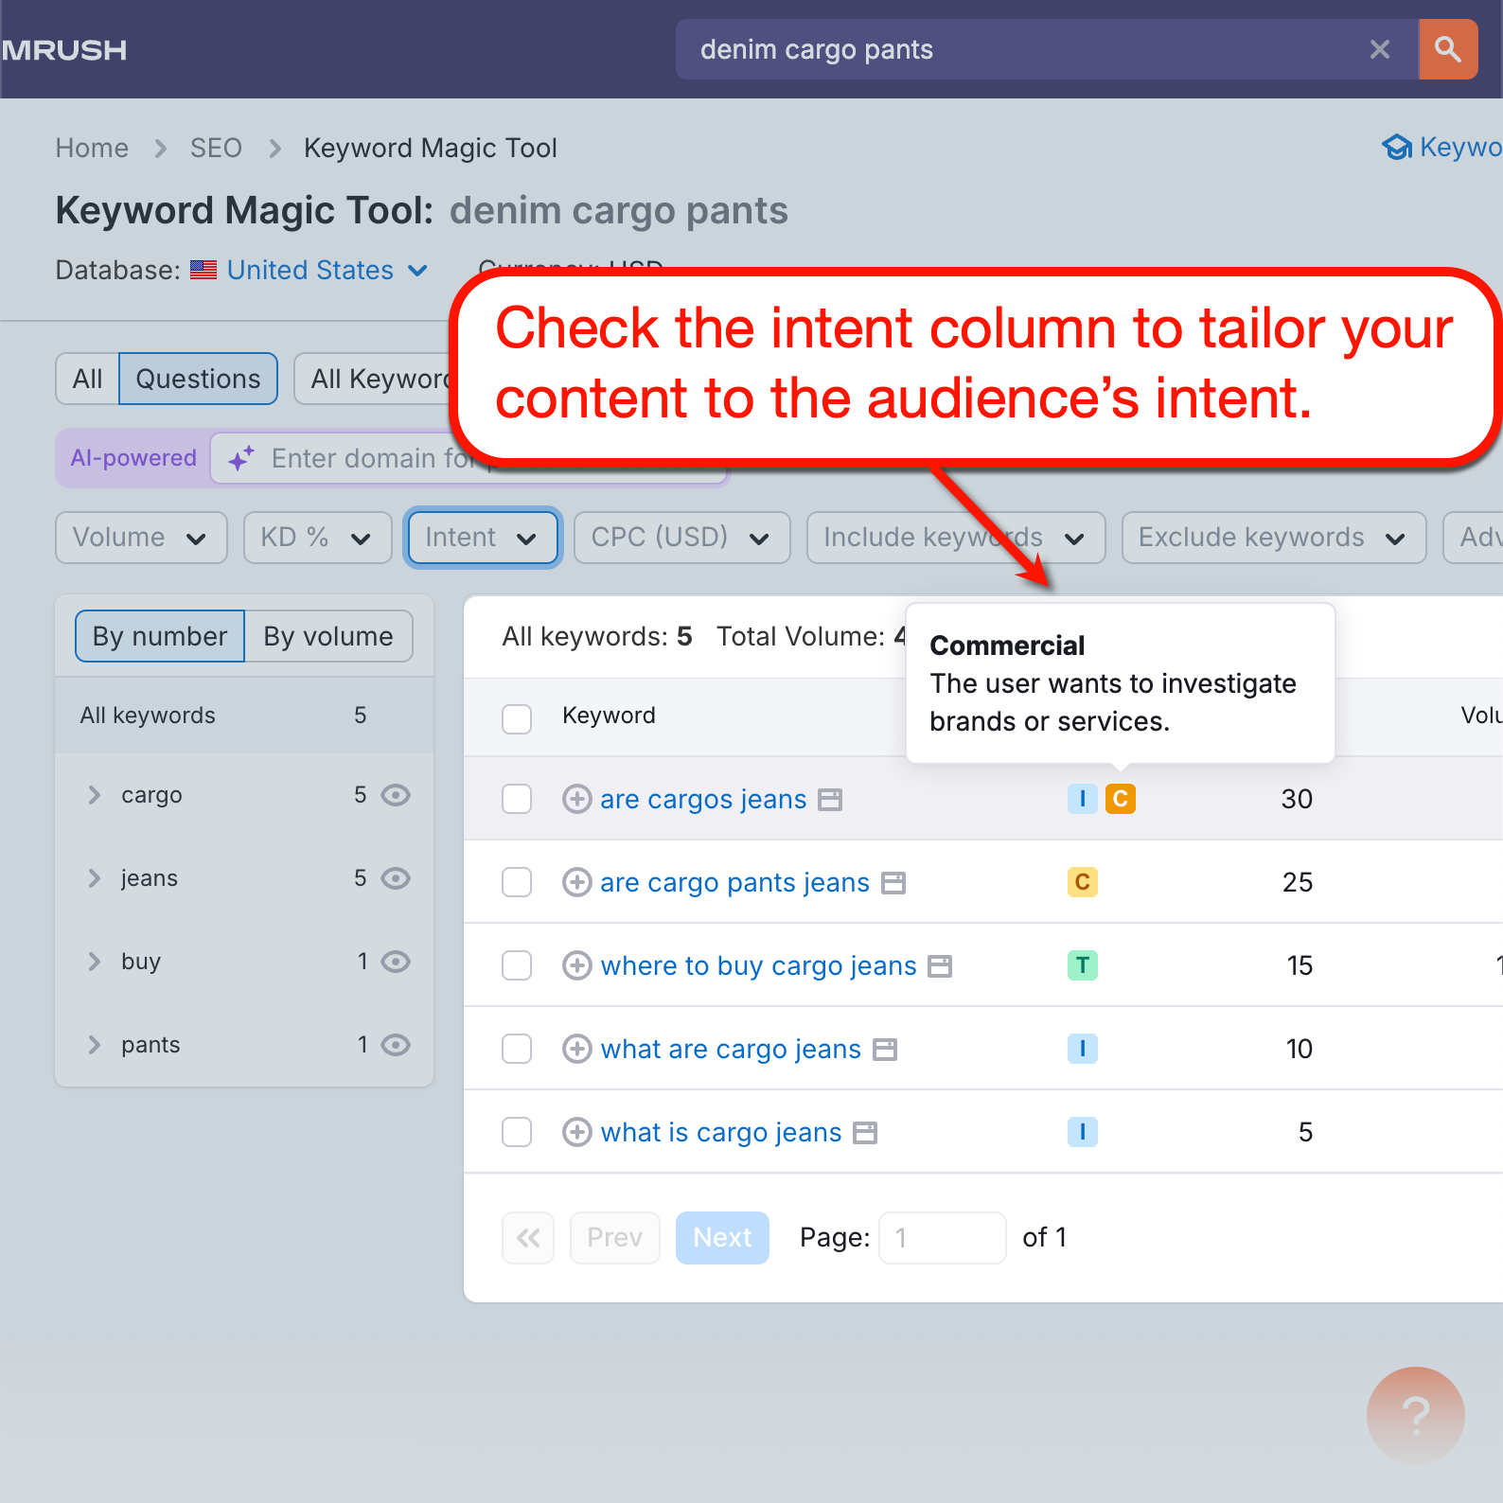Add 'what is cargo jeans' with plus icon
The image size is (1503, 1503).
[x=577, y=1132]
